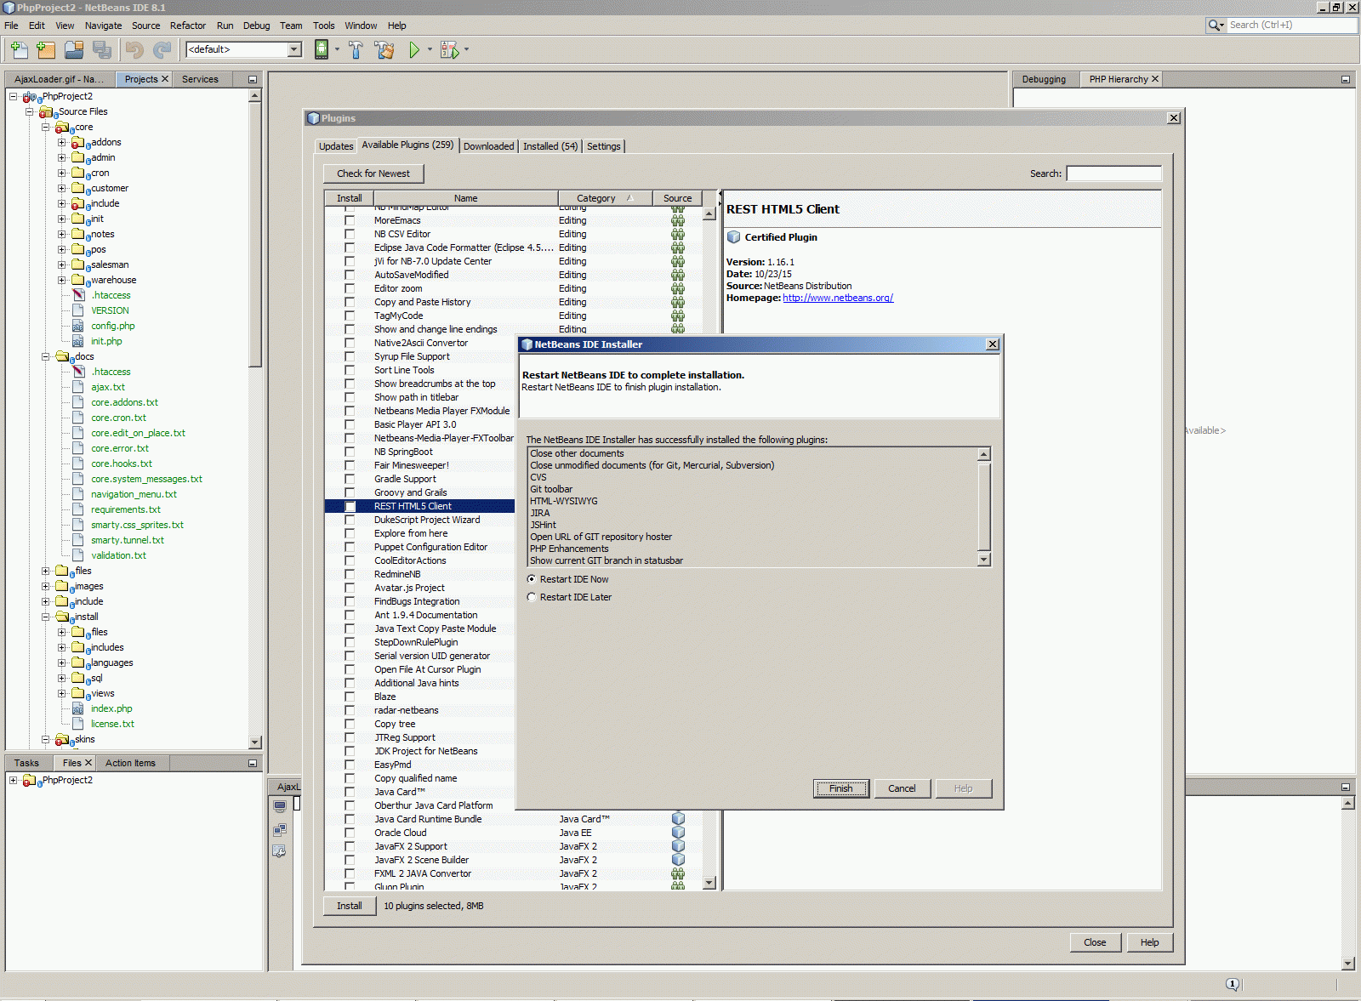The width and height of the screenshot is (1361, 1001).
Task: Collapse the docs folder in the project tree
Action: tap(45, 357)
